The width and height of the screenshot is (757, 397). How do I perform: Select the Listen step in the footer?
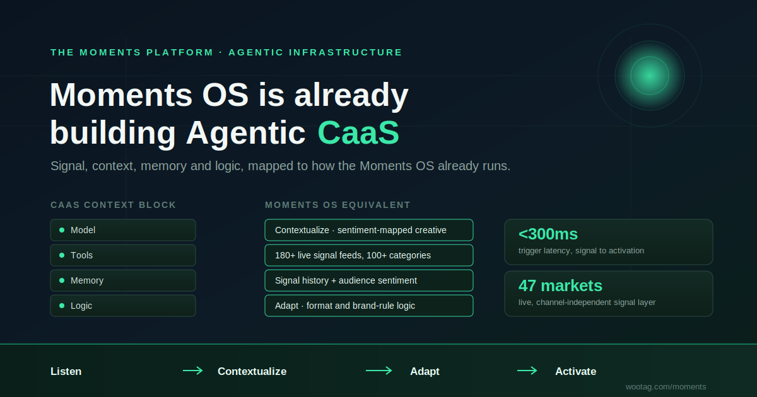pos(66,371)
